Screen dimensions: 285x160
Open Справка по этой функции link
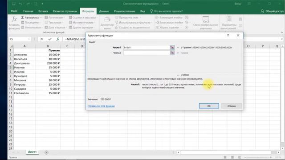tap(101, 106)
